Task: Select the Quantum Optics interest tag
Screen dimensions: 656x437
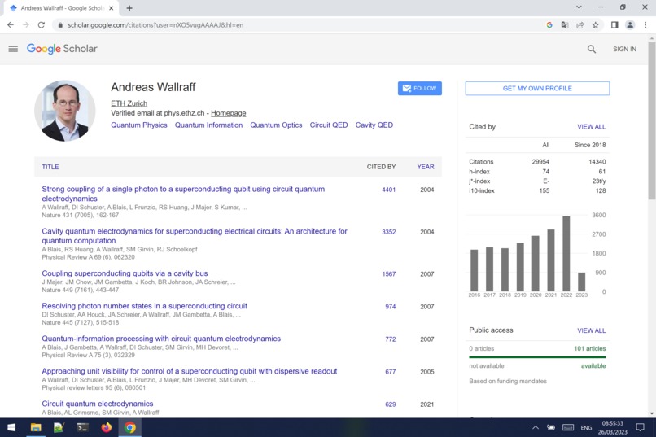Action: (x=276, y=125)
